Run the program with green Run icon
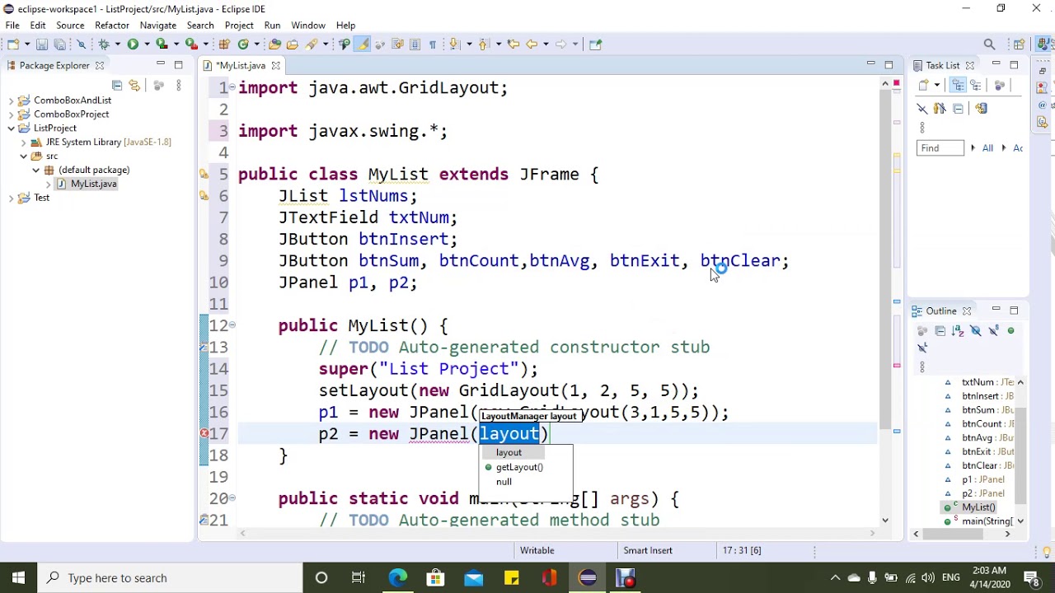 pos(133,44)
